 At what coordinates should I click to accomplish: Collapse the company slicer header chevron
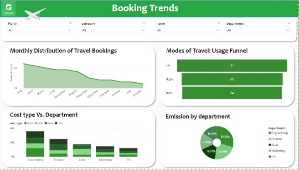pos(144,23)
